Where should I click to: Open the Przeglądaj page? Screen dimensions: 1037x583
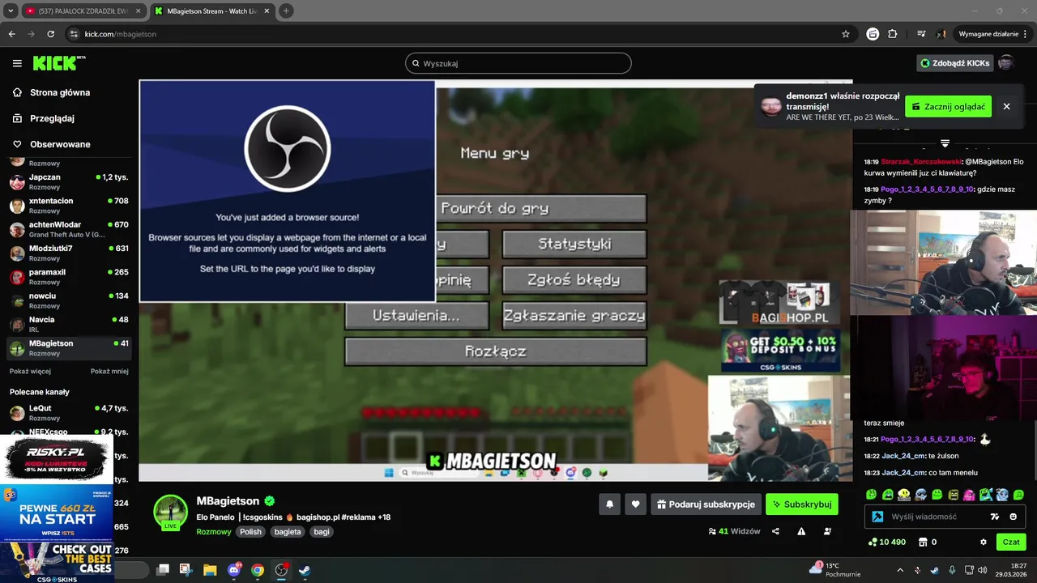52,118
